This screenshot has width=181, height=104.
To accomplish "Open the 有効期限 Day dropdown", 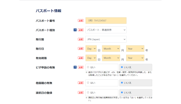I will point(91,58).
